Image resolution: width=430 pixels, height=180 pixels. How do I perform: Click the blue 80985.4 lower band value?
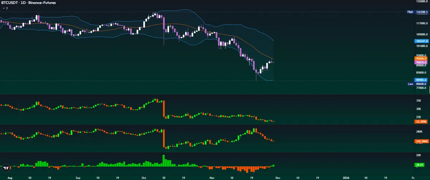click(x=421, y=80)
